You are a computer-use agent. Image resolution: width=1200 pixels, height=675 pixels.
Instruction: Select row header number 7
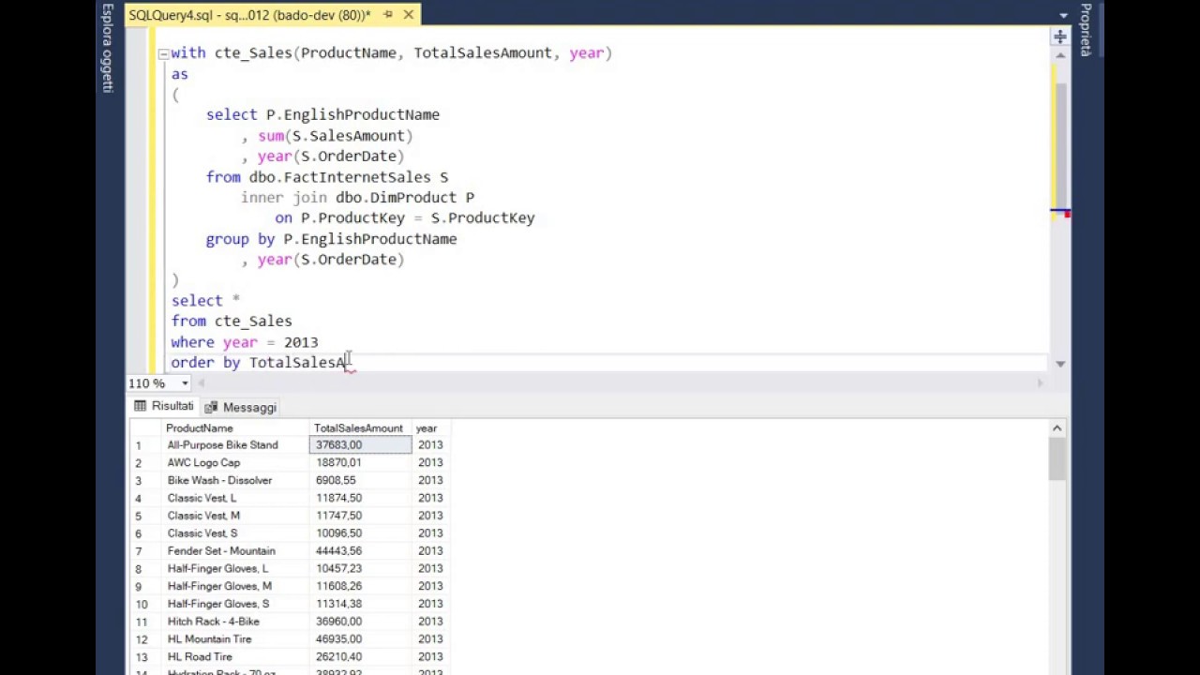pyautogui.click(x=145, y=551)
